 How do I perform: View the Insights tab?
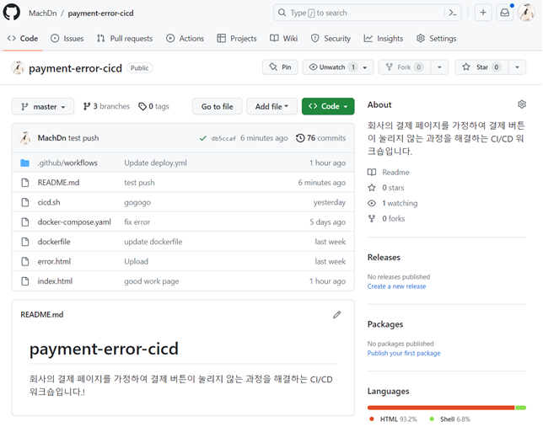(x=384, y=39)
